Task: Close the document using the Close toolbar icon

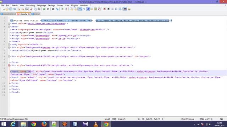Action: [19, 9]
